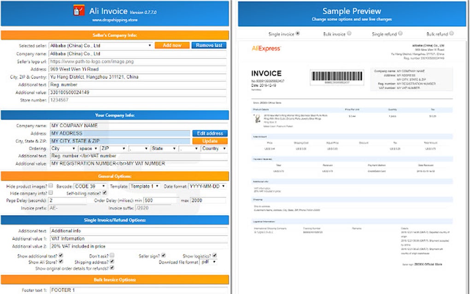Enable the Hide product images option
Viewport: 470px width, 294px height.
click(x=51, y=183)
